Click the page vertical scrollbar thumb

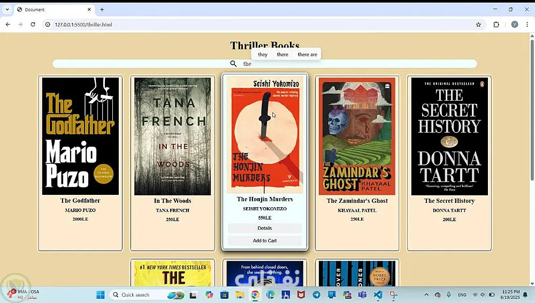click(532, 109)
